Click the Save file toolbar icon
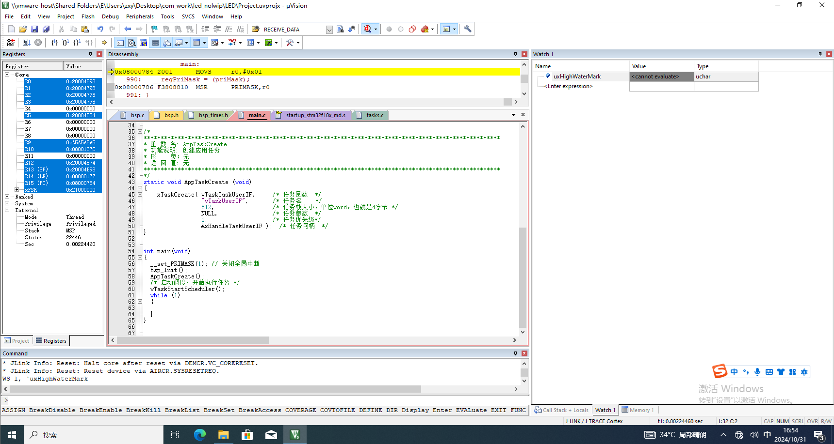Screen dimensions: 834x444 34,29
